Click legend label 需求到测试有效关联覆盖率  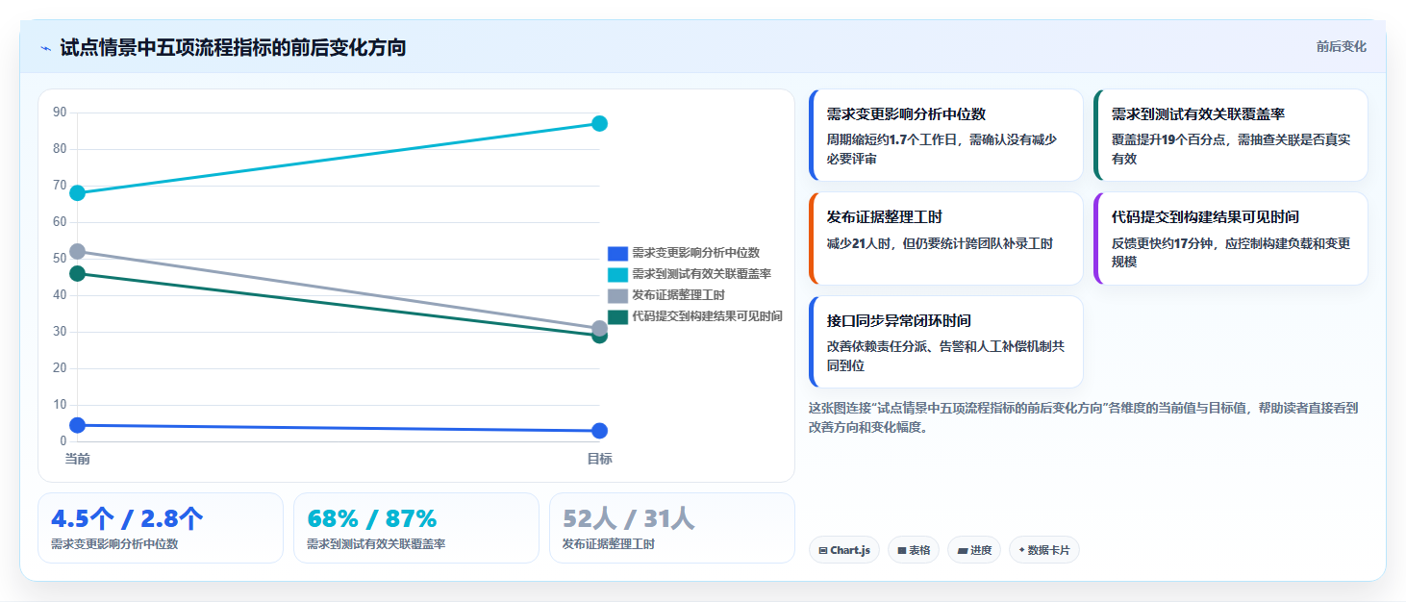[702, 274]
